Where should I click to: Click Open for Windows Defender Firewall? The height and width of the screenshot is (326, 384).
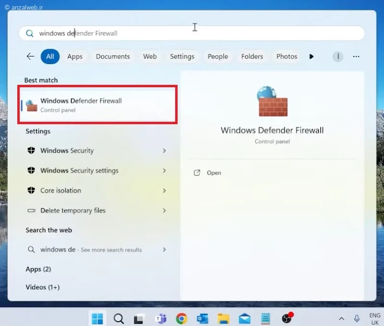pos(214,173)
